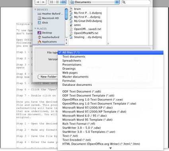
Task: Switch to icon view mode
Action: [x=52, y=2]
